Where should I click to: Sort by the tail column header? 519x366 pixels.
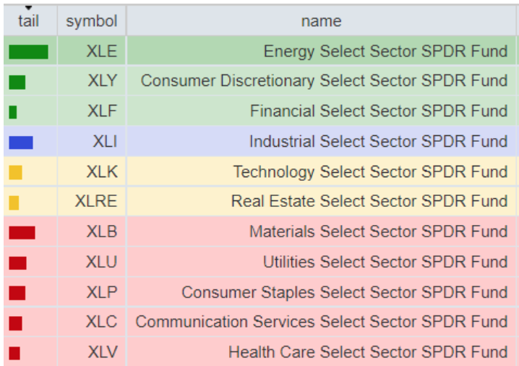click(x=28, y=22)
